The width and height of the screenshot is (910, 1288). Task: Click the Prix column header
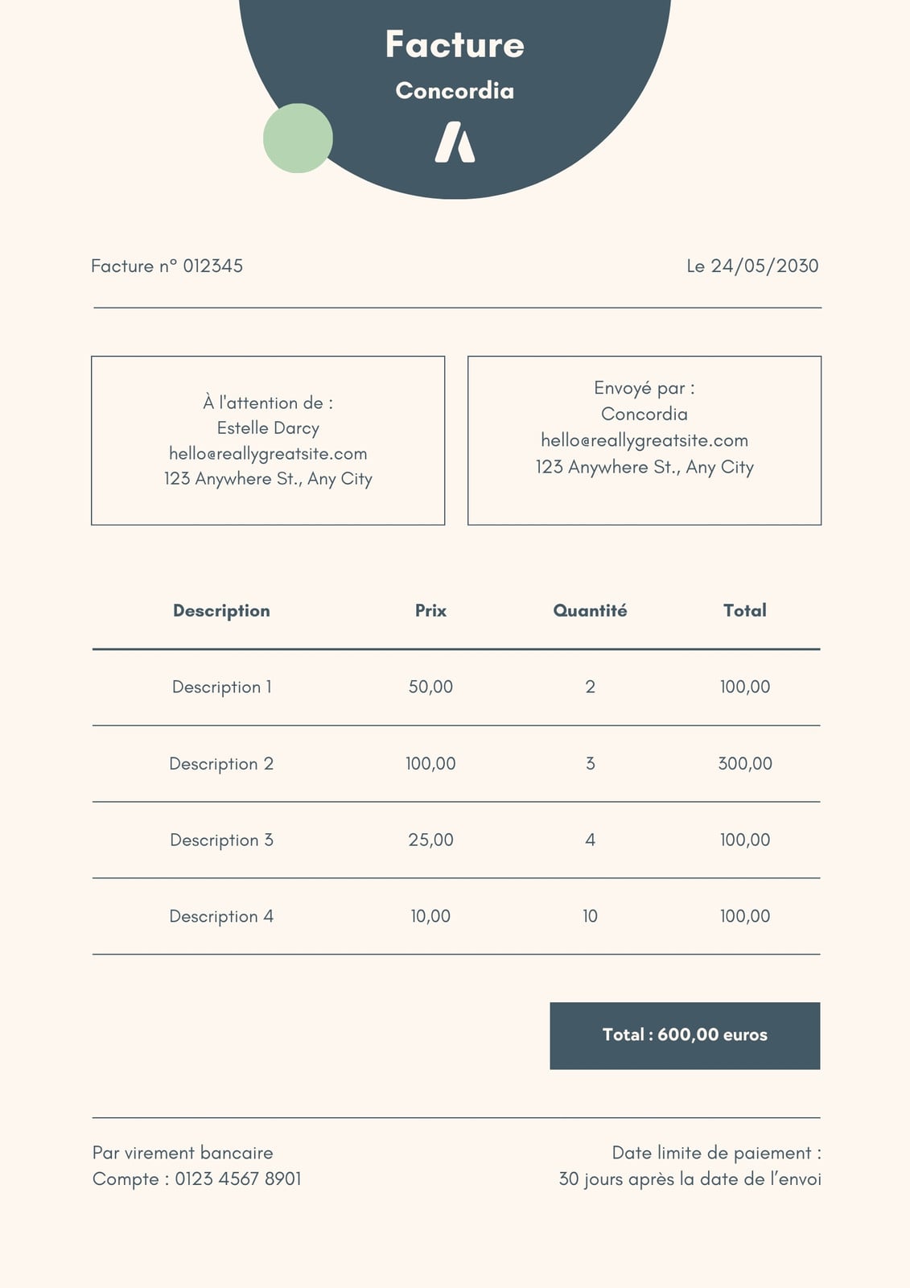click(x=430, y=610)
